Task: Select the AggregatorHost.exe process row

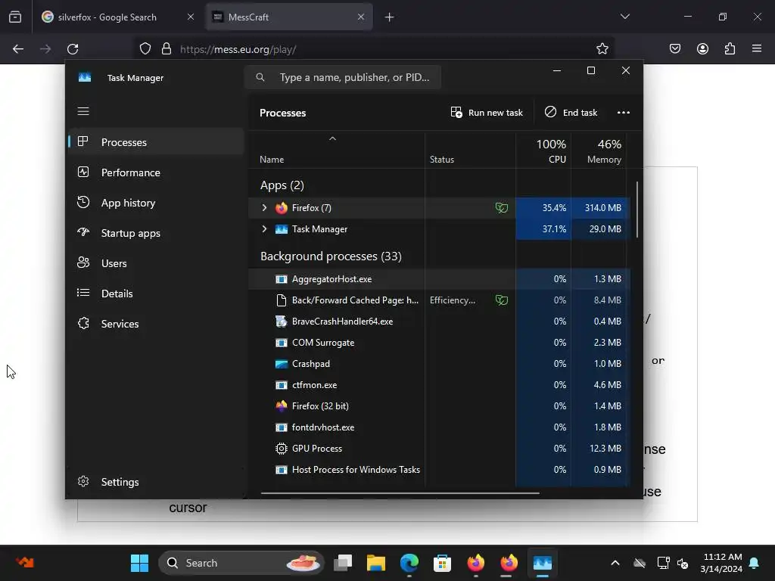Action: pyautogui.click(x=439, y=279)
